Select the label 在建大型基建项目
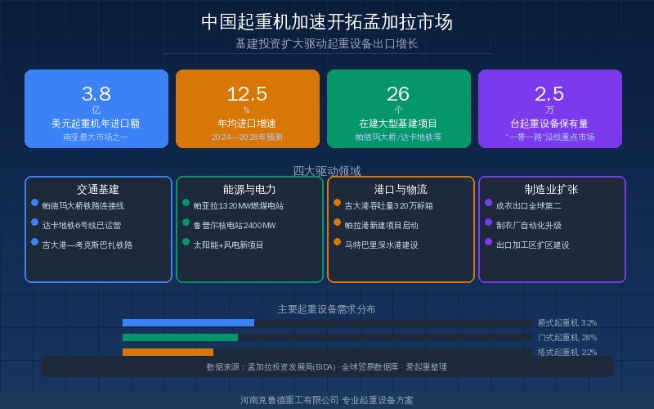Viewport: 654px width, 409px height. click(x=398, y=124)
